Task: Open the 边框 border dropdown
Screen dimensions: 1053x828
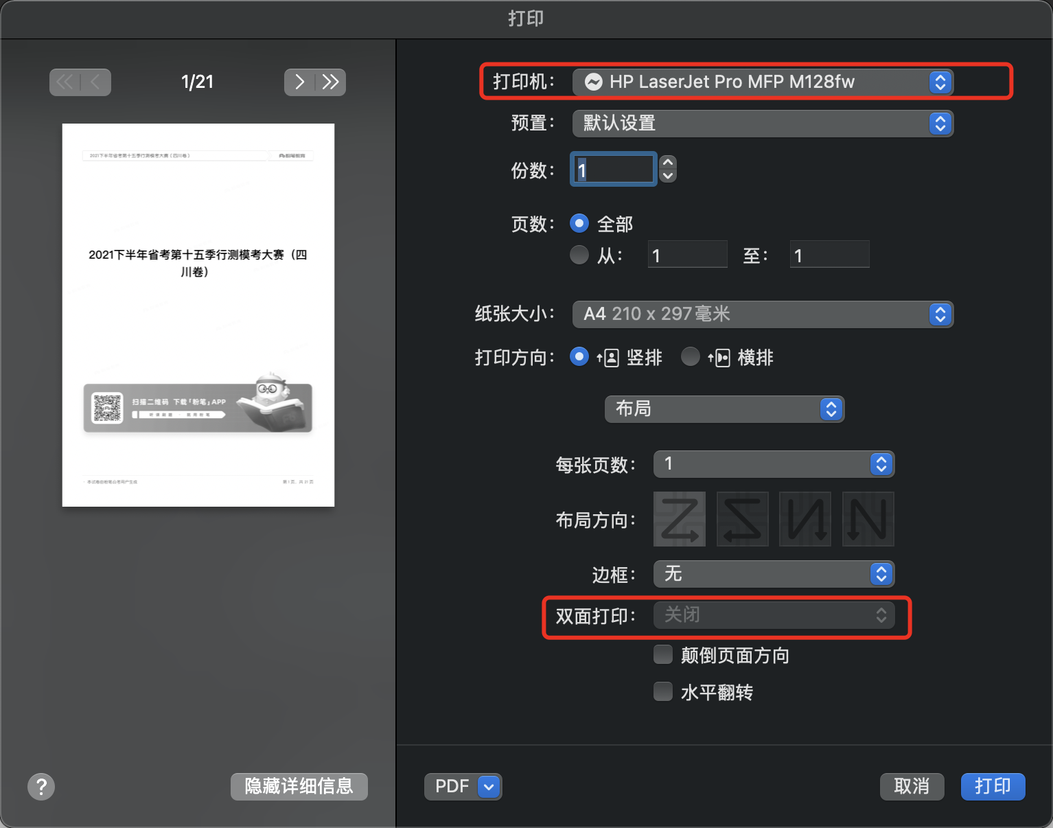Action: [x=774, y=574]
